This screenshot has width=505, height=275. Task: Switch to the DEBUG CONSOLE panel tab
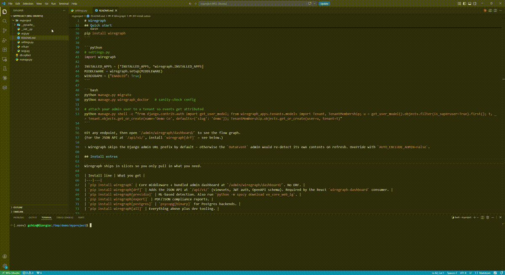point(65,217)
